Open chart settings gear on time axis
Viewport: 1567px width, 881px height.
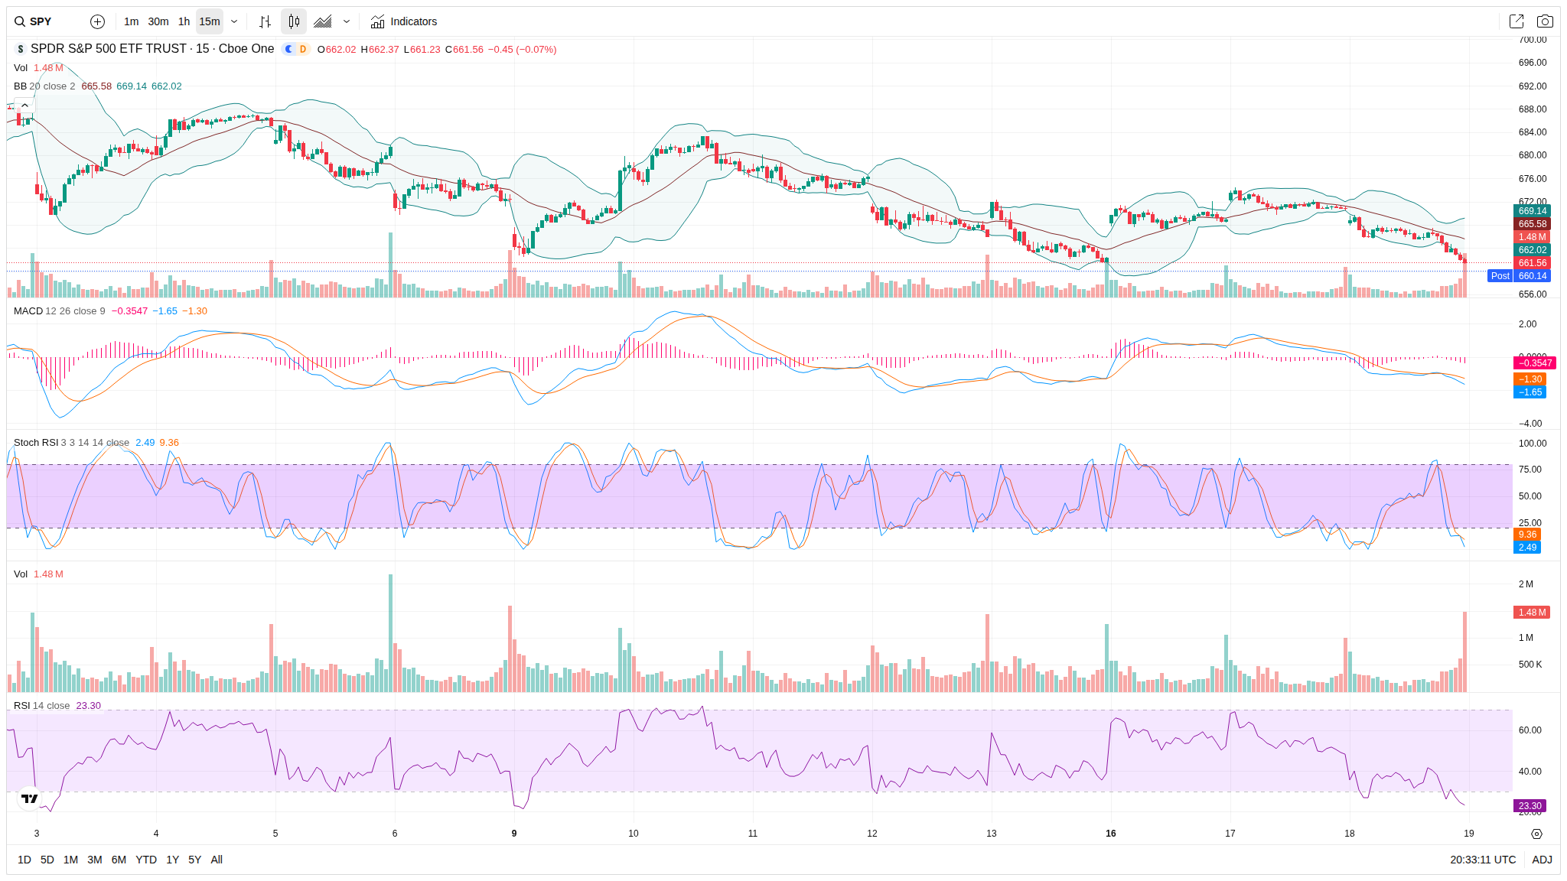click(1536, 834)
